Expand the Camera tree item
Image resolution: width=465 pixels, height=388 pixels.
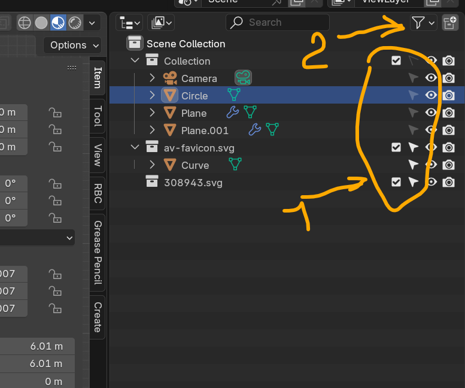click(x=152, y=78)
